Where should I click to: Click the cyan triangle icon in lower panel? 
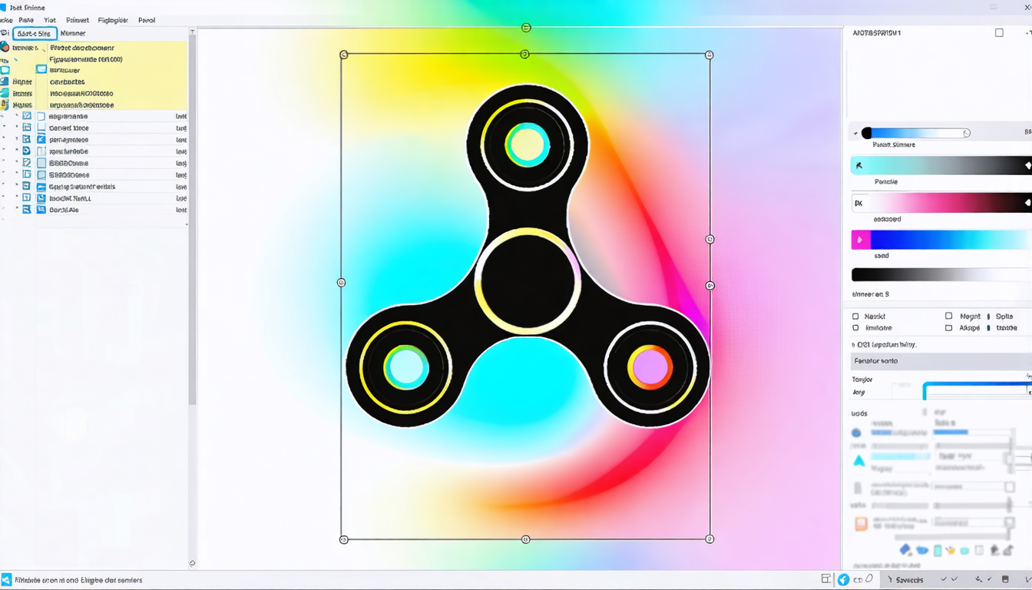point(859,461)
